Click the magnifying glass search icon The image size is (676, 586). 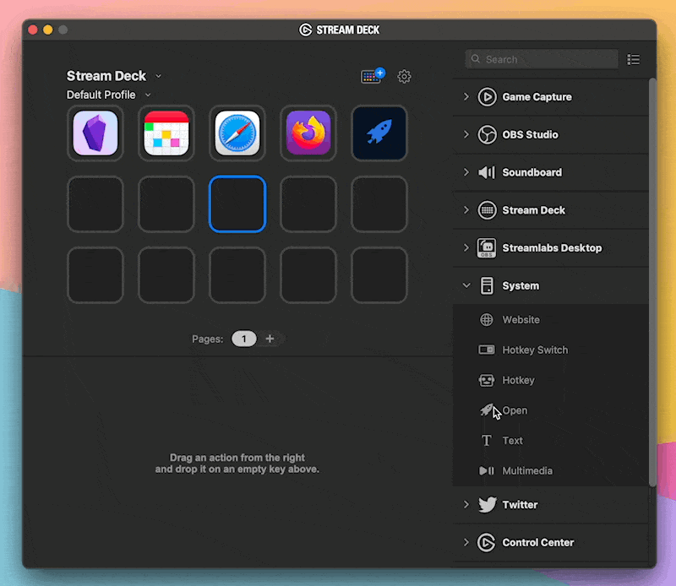[x=476, y=58]
